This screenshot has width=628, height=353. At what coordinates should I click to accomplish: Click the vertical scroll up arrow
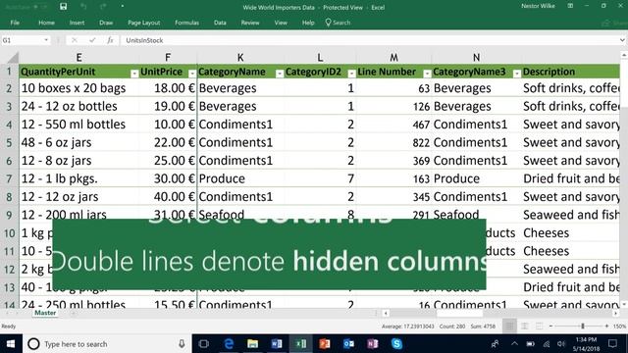pos(624,55)
